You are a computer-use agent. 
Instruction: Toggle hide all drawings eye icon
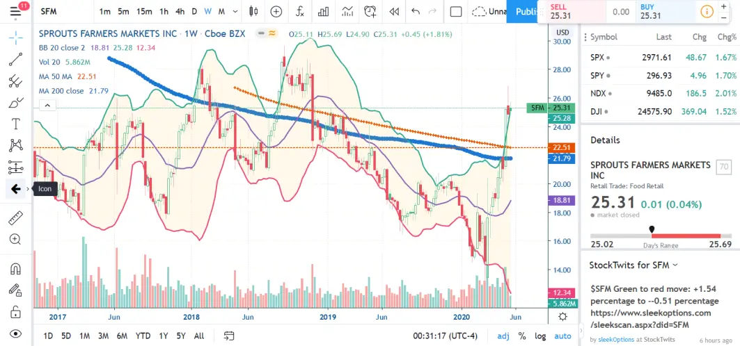tap(15, 333)
